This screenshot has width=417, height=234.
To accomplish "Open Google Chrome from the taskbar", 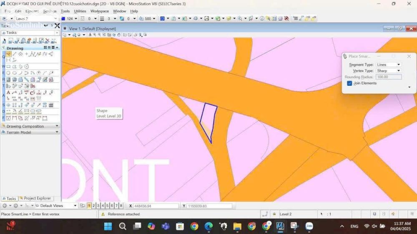I will pos(194,226).
